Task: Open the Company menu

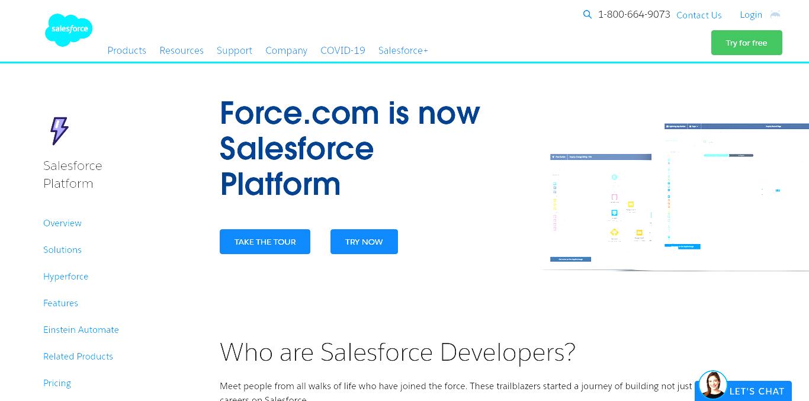Action: pos(286,50)
